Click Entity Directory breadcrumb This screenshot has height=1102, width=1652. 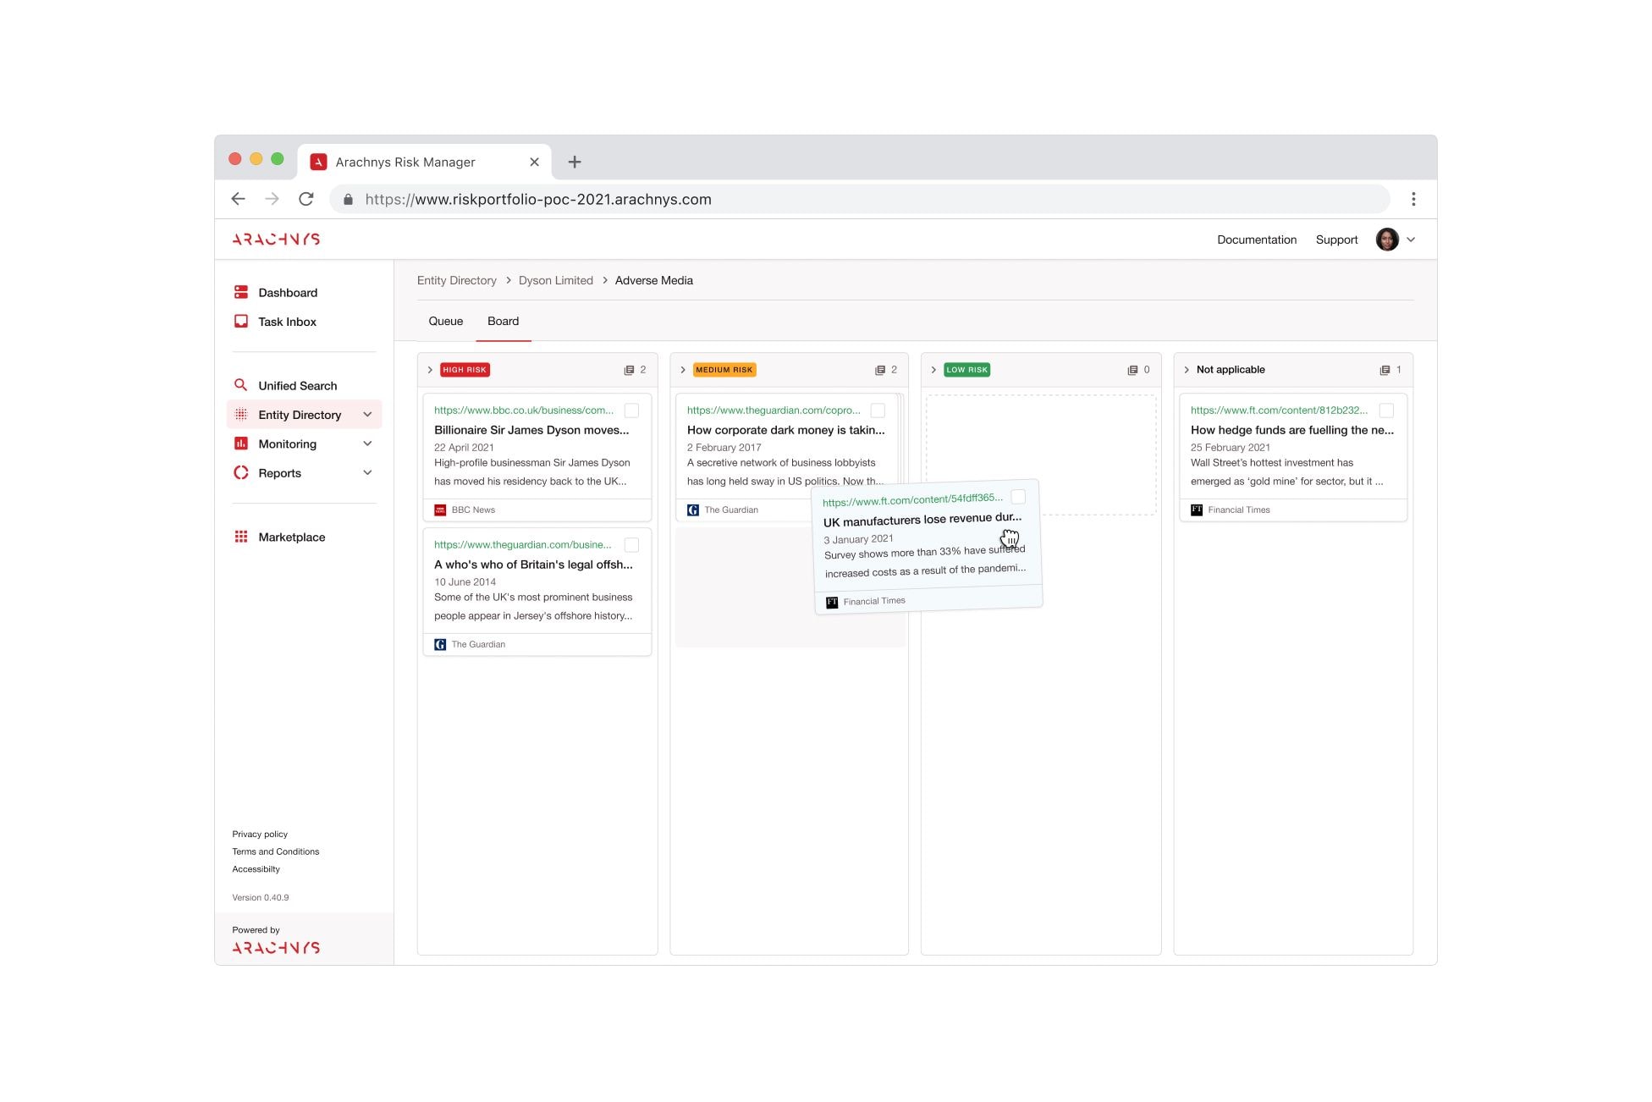457,280
